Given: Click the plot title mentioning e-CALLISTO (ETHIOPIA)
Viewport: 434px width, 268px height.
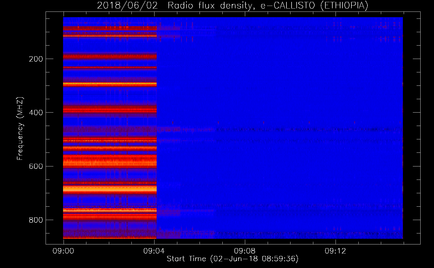Looking at the screenshot, I should point(233,5).
